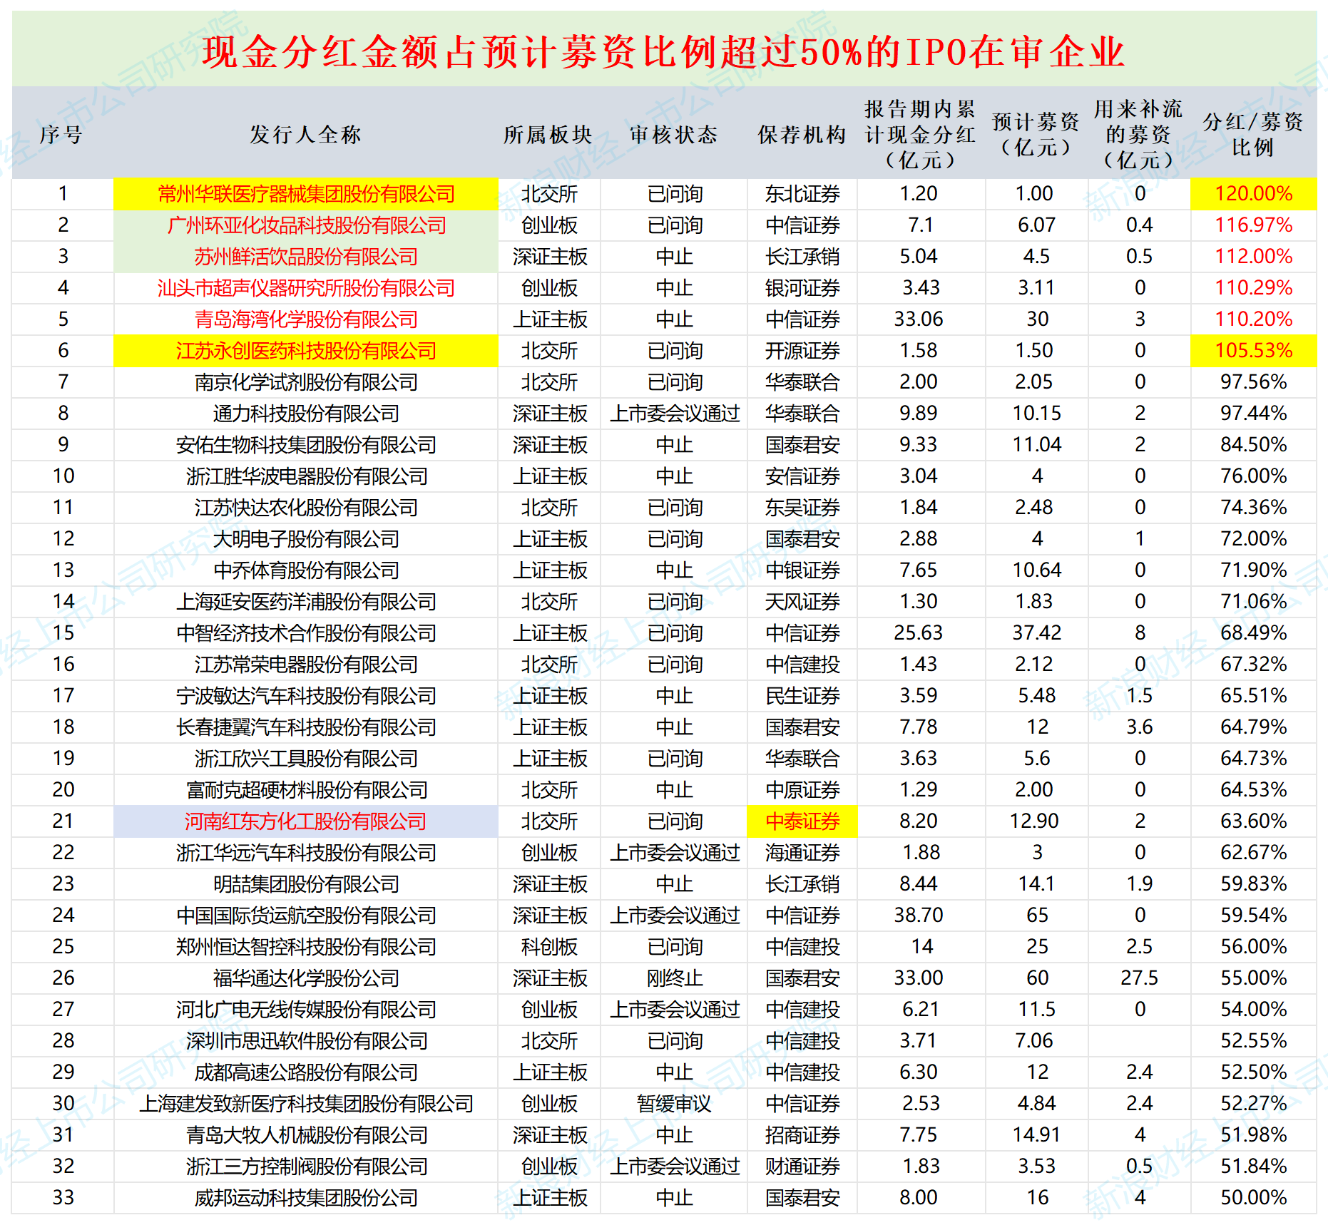The width and height of the screenshot is (1328, 1225).
Task: Select 江苏常荣电器股份有限公司
Action: tap(306, 665)
